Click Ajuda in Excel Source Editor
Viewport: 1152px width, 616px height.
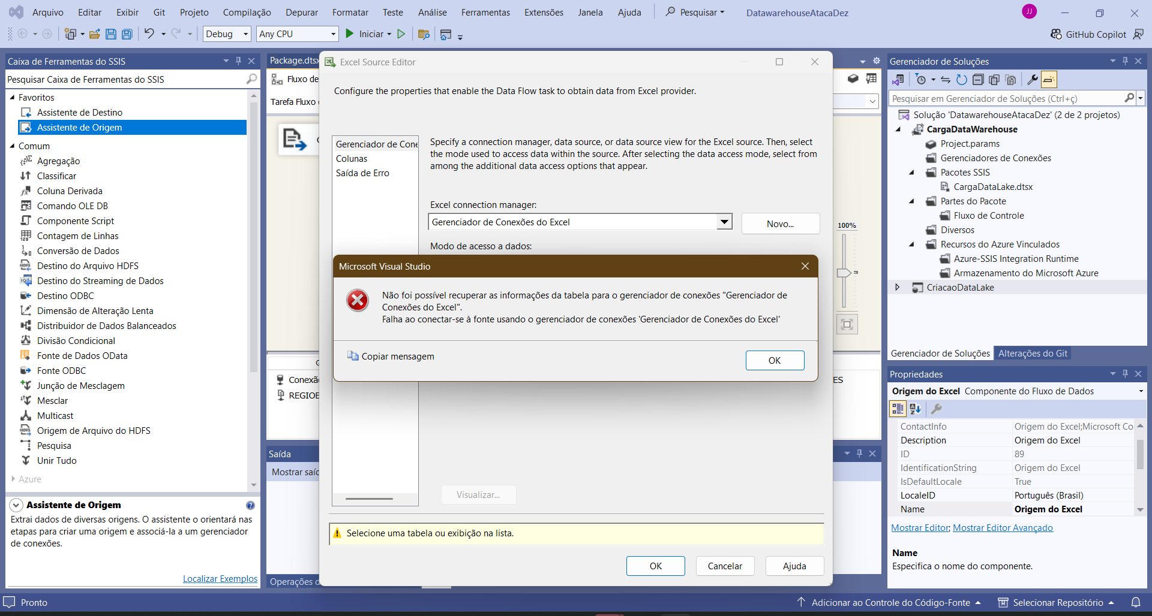pos(794,566)
